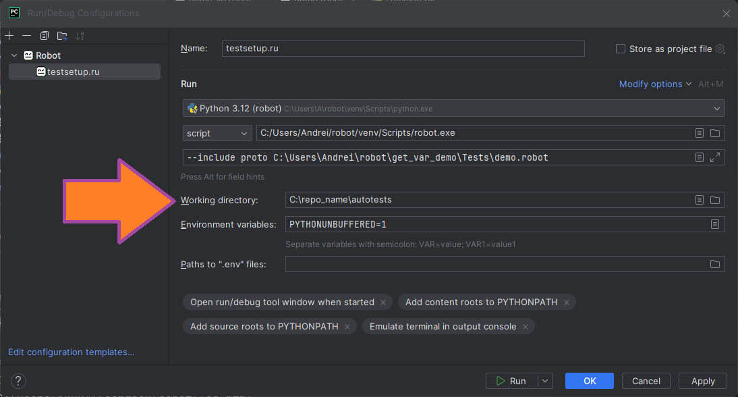Image resolution: width=738 pixels, height=397 pixels.
Task: Select the Robot group node
Action: 42,55
